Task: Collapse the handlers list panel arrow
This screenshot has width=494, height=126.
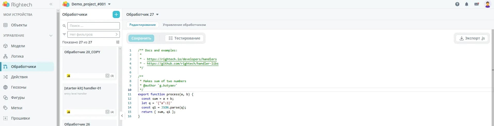Action: click(x=122, y=116)
